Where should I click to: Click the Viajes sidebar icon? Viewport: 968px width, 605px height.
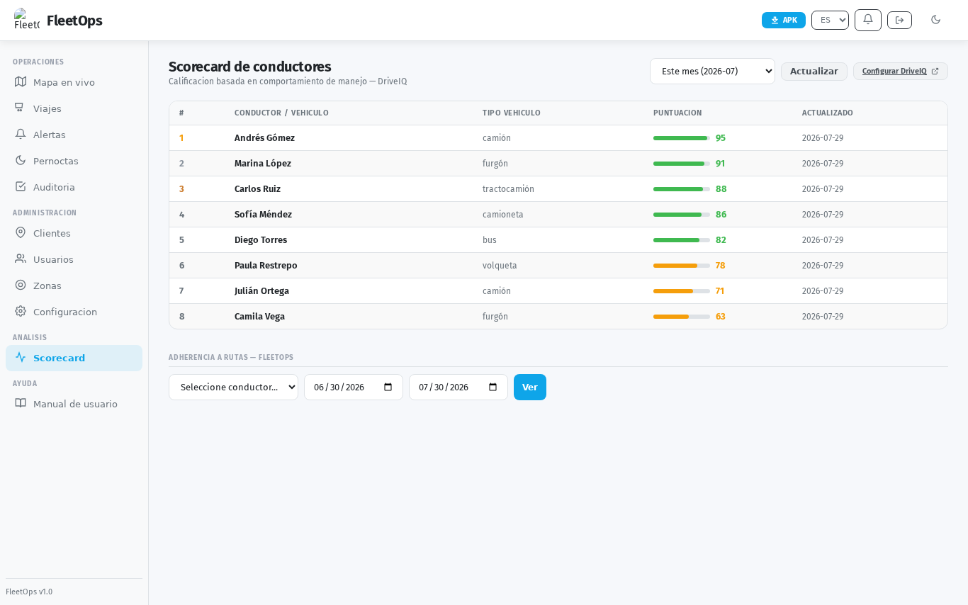point(21,108)
